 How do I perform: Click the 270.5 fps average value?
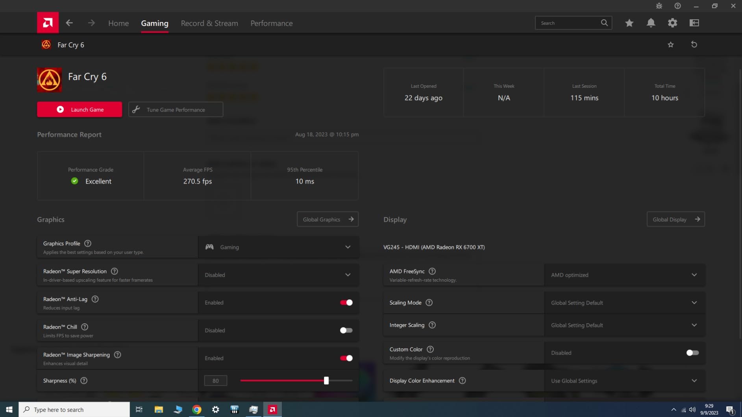pyautogui.click(x=198, y=181)
